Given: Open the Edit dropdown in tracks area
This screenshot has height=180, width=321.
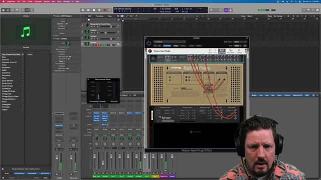Looking at the screenshot, I should (90, 16).
